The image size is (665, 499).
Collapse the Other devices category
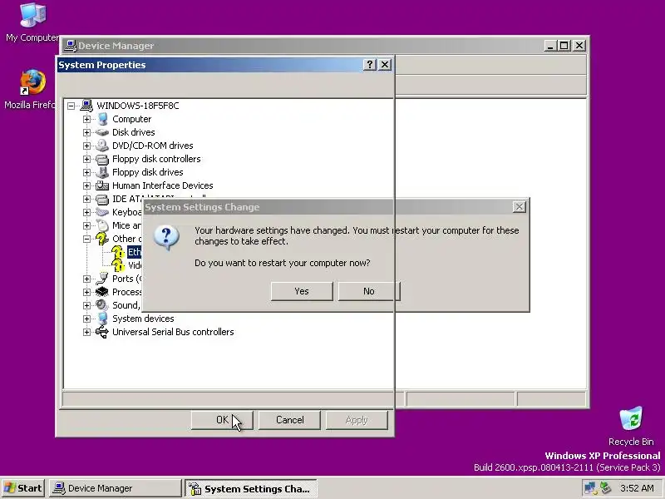[x=86, y=239]
